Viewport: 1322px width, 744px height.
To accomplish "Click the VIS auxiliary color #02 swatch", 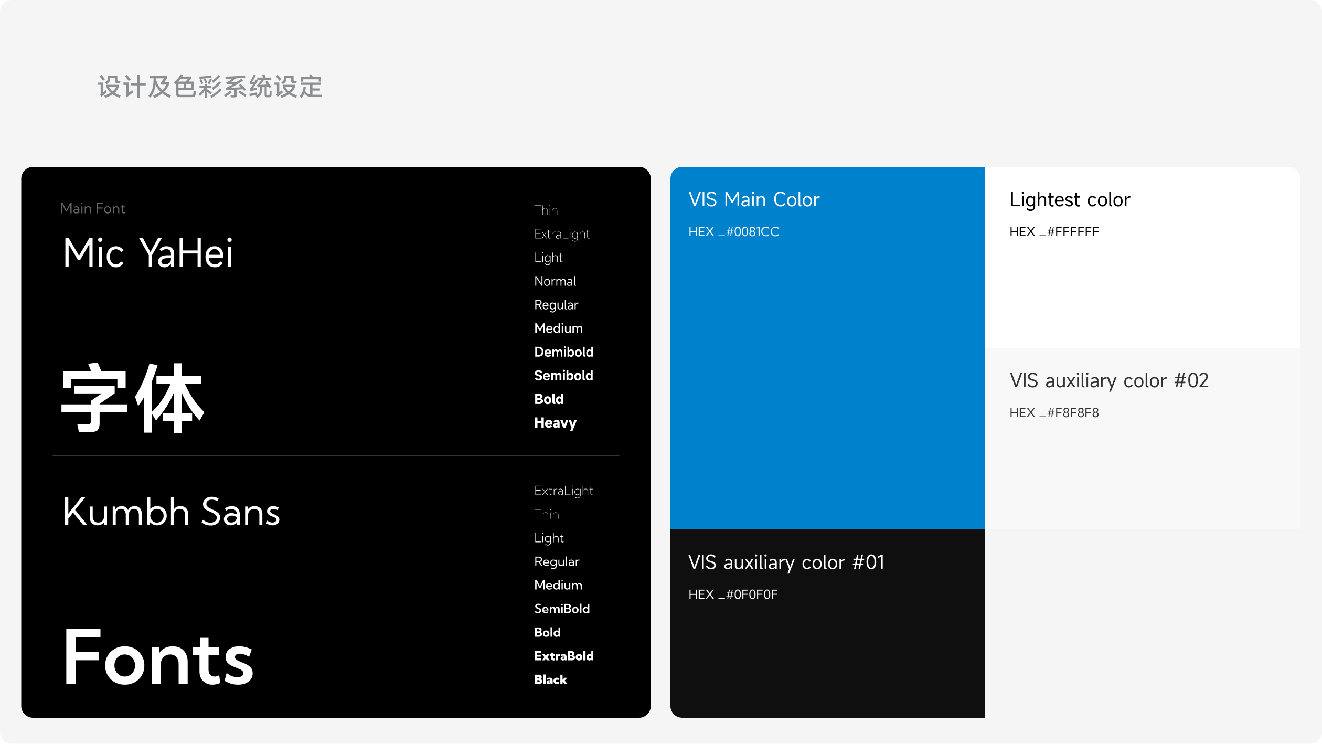I will point(1142,551).
